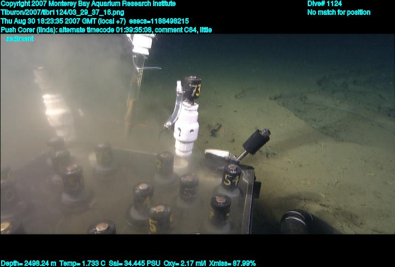The width and height of the screenshot is (395, 267).
Task: Select the file path Tiburon/2007/tibr1124/03_29_37_16.png
Action: click(63, 13)
